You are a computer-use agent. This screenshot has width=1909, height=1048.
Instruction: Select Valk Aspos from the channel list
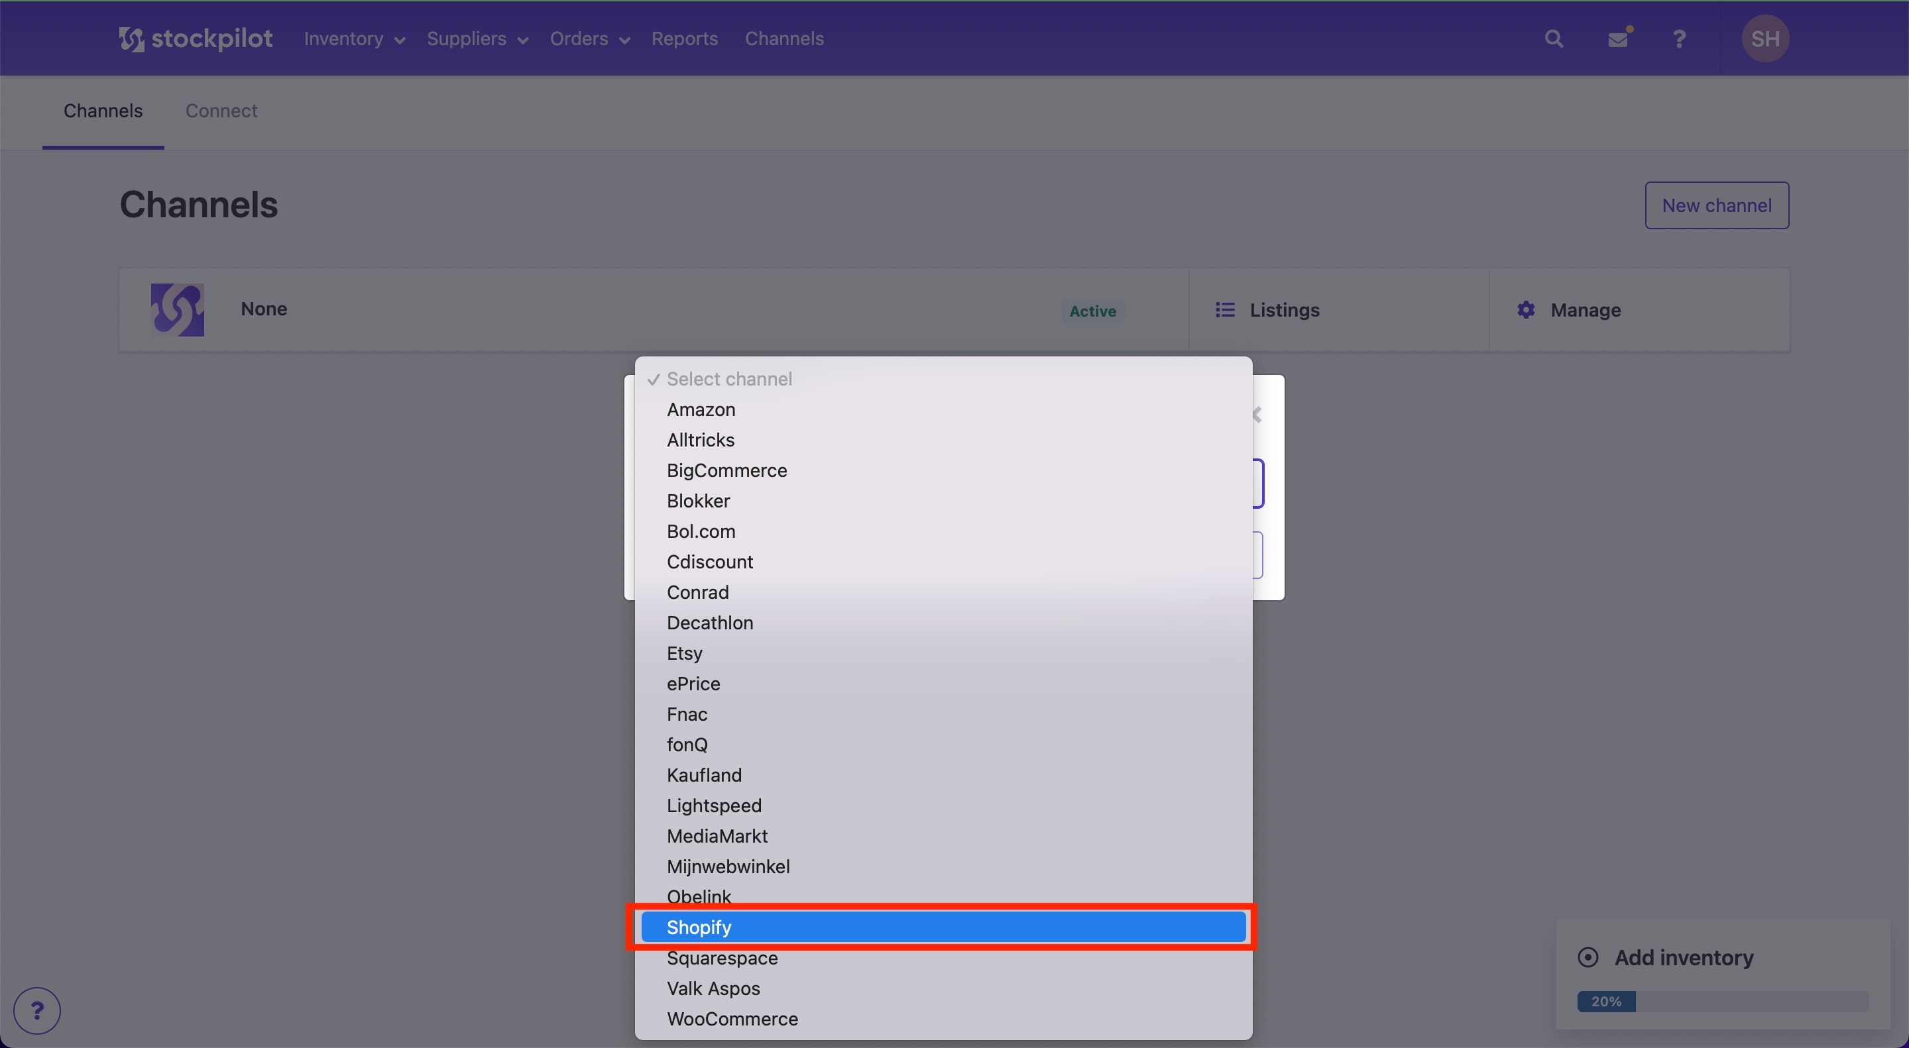click(x=943, y=988)
